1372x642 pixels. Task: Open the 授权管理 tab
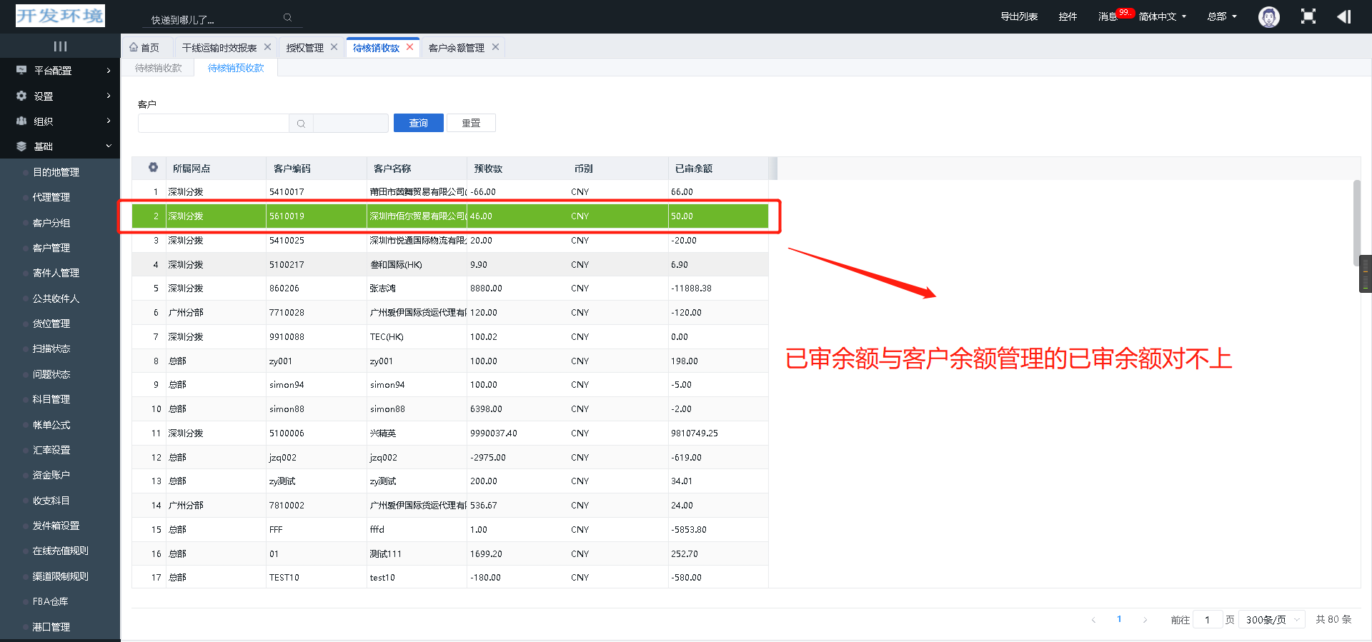pyautogui.click(x=304, y=48)
